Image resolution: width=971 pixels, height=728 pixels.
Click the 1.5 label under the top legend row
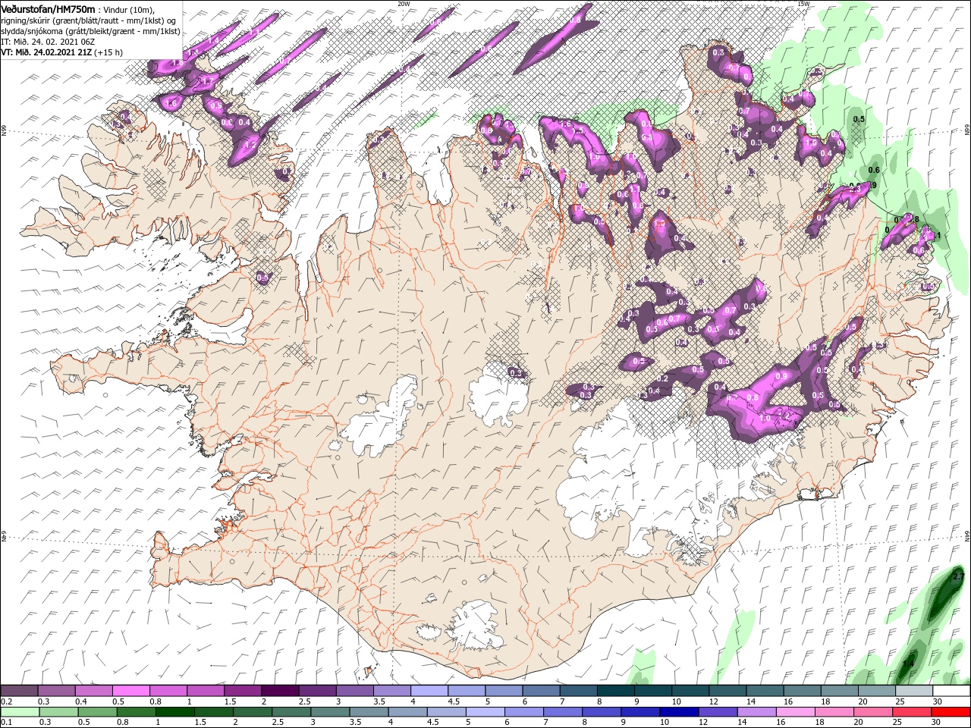coord(230,701)
